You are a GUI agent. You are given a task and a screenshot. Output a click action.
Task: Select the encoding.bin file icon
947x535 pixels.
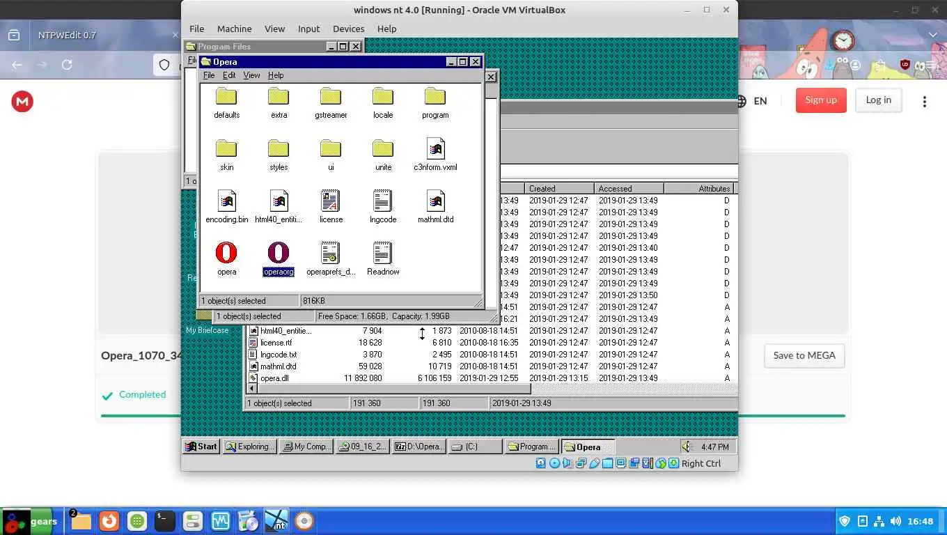pyautogui.click(x=226, y=201)
